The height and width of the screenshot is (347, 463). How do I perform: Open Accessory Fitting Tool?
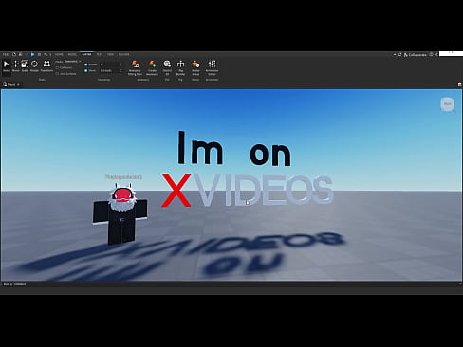point(135,68)
